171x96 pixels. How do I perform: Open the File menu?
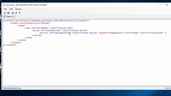(5, 9)
